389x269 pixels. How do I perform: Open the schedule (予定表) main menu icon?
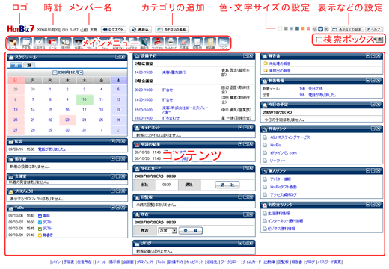pyautogui.click(x=26, y=43)
